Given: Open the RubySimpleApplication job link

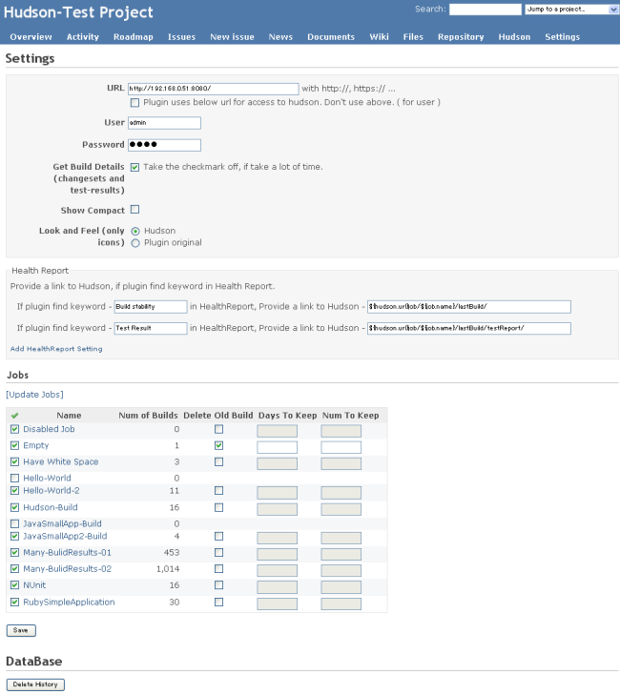Looking at the screenshot, I should click(69, 603).
